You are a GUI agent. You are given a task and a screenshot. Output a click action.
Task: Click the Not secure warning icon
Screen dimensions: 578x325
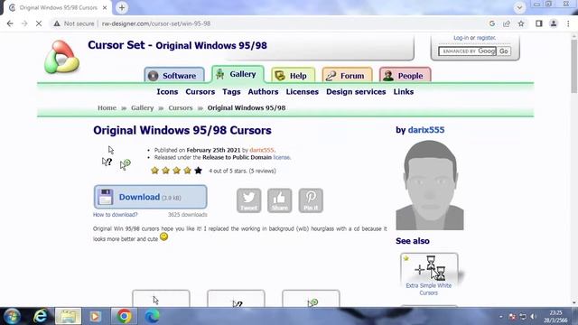[x=56, y=23]
